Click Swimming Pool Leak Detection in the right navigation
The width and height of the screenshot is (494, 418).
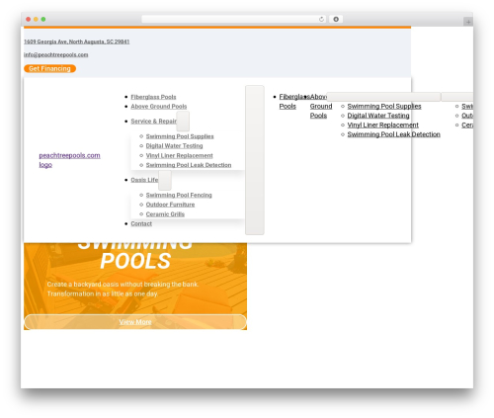[x=393, y=134]
